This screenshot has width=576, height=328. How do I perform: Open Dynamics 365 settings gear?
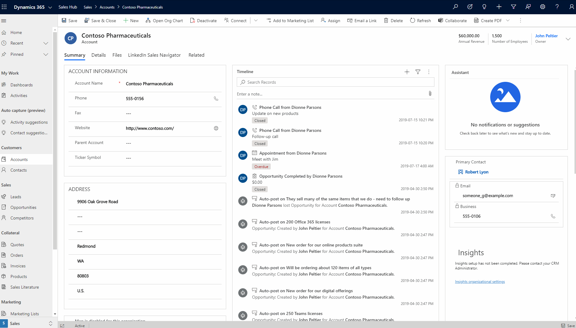(542, 7)
